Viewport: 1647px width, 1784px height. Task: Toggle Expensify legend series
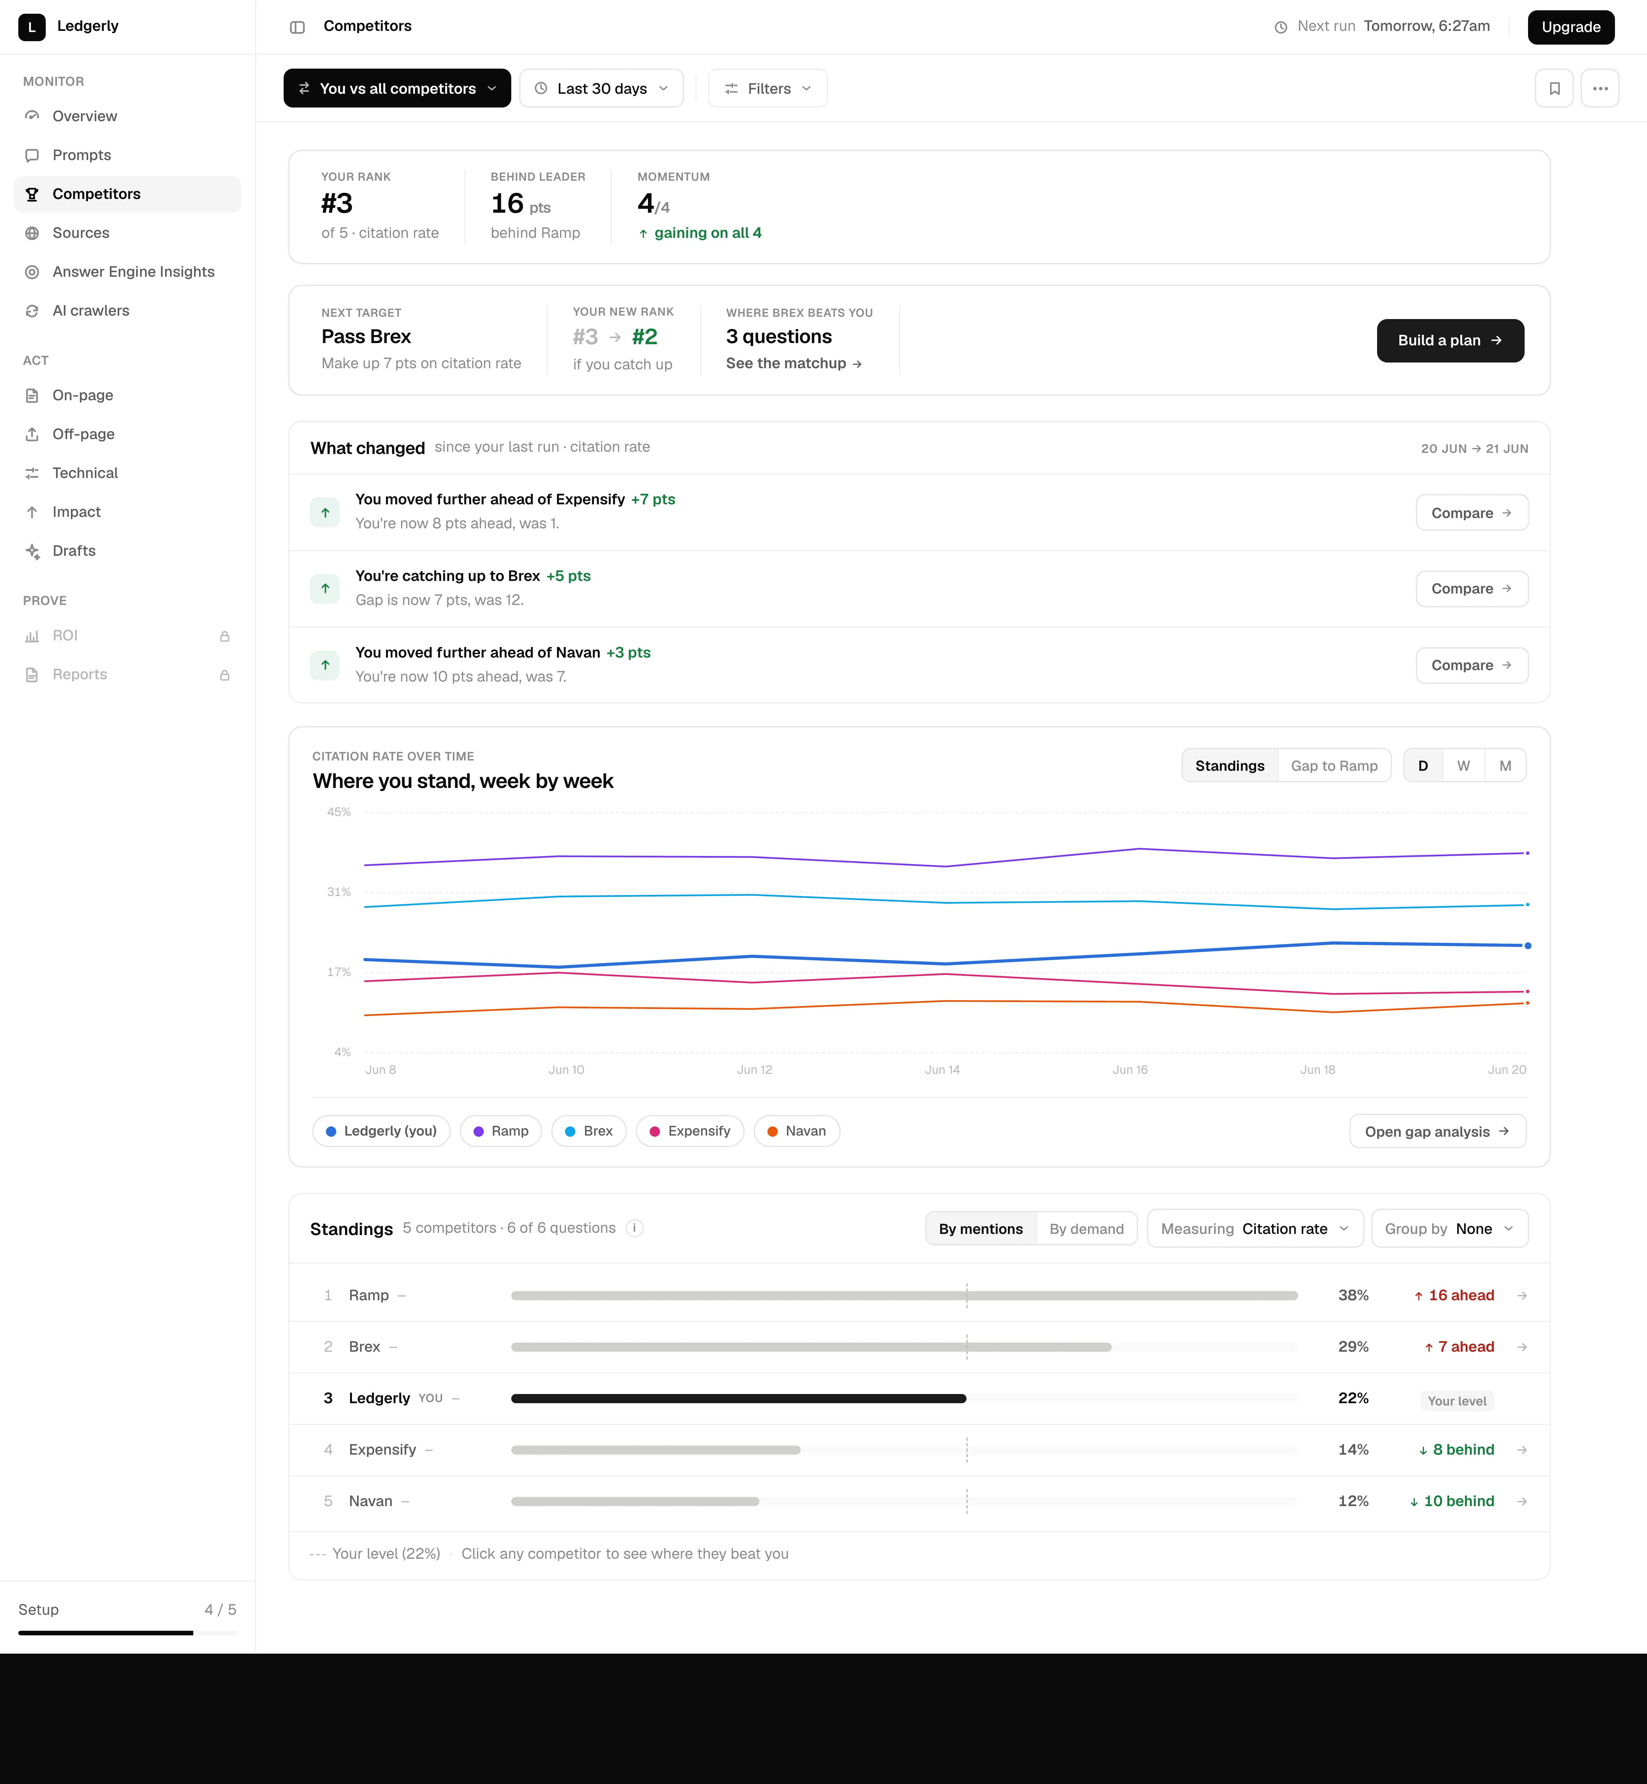(690, 1131)
